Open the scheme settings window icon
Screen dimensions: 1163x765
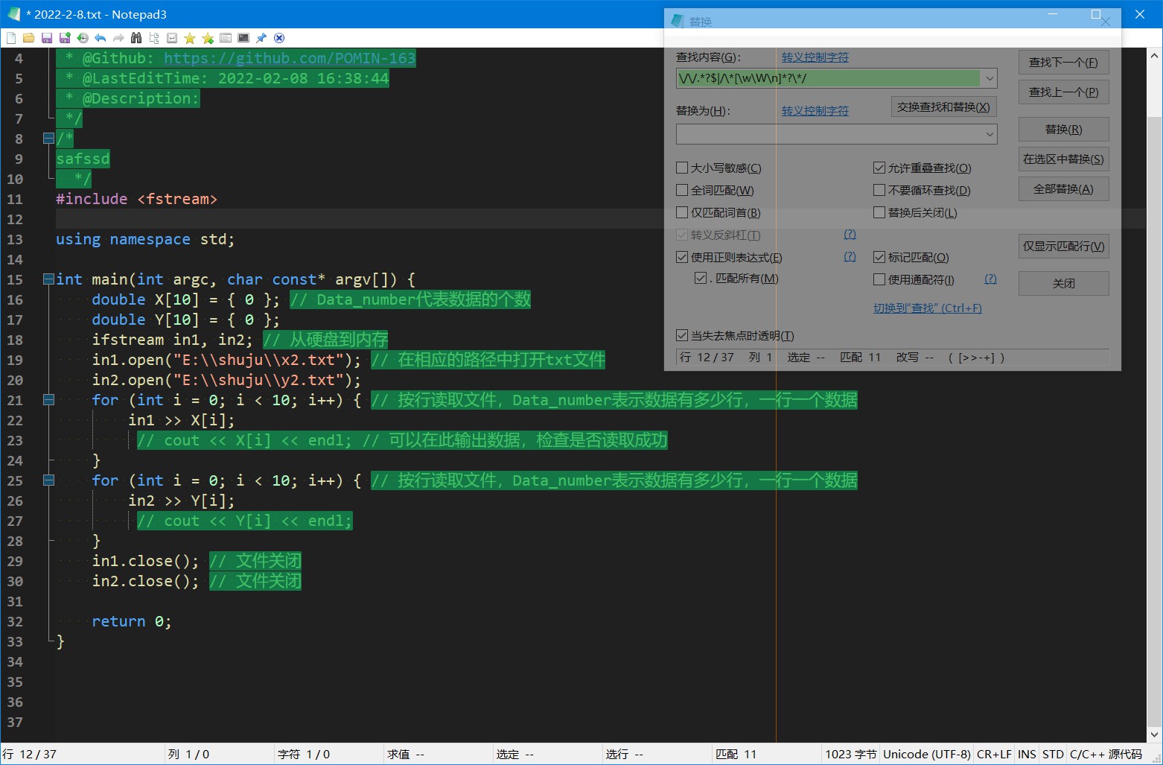(x=225, y=38)
